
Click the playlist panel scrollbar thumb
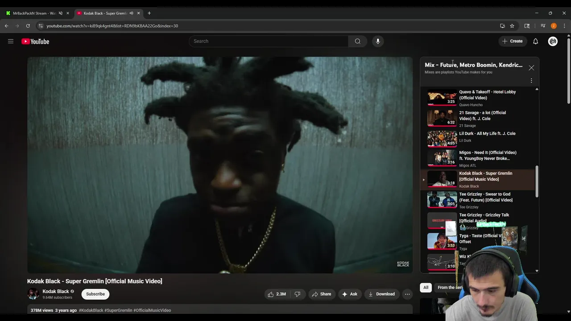tap(537, 181)
